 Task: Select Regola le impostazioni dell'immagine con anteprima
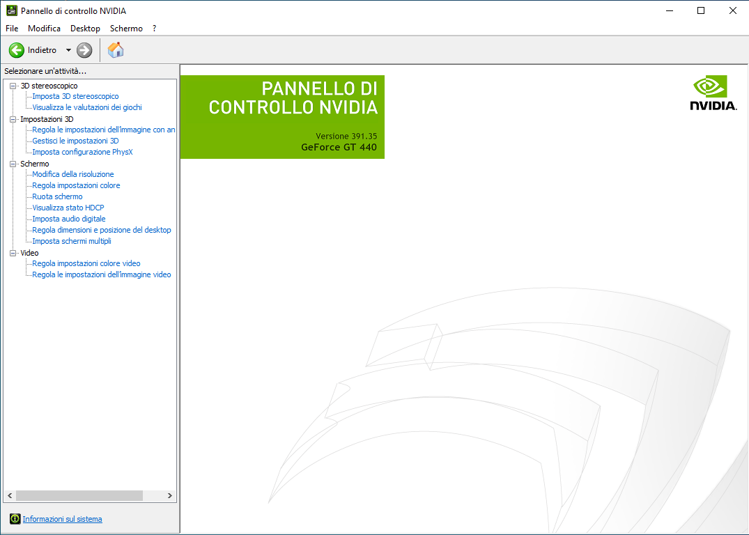pyautogui.click(x=104, y=130)
